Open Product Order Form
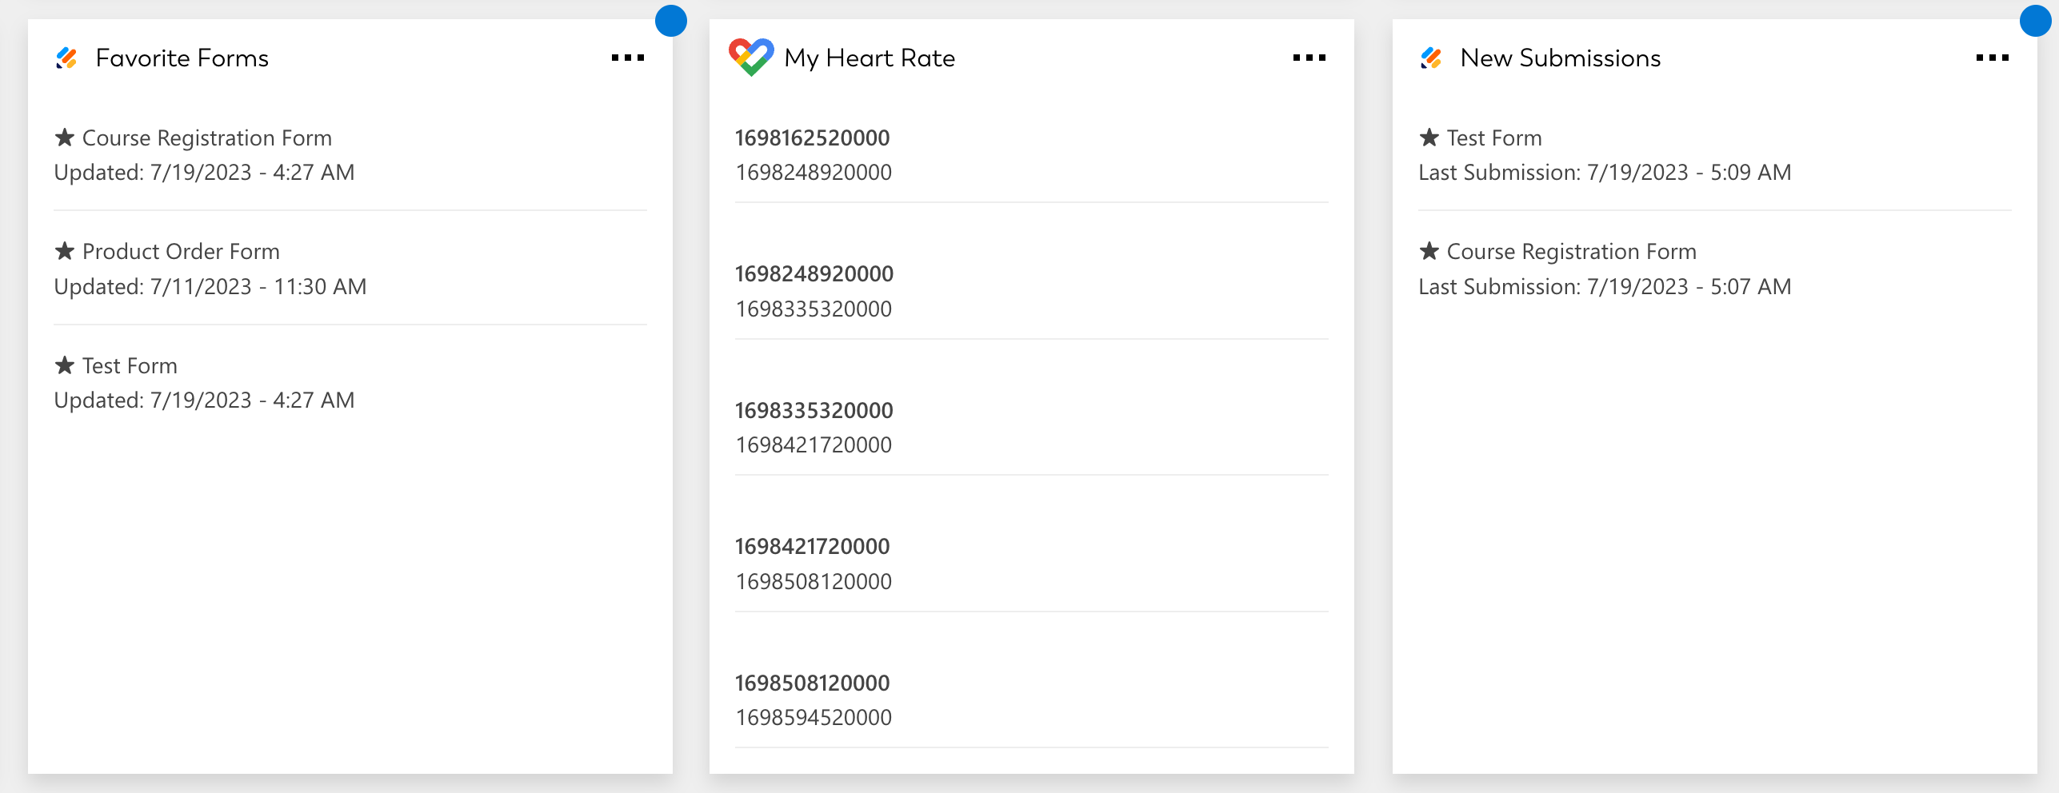Image resolution: width=2059 pixels, height=793 pixels. (x=181, y=252)
